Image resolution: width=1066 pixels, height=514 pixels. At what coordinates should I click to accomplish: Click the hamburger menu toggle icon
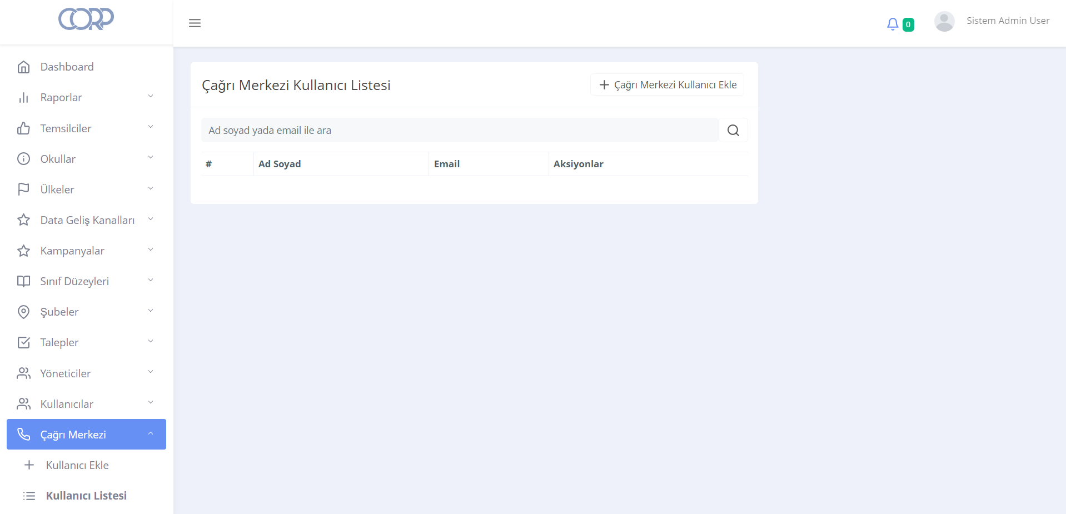coord(195,23)
